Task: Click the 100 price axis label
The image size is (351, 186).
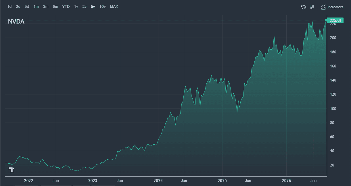Action: [x=333, y=108]
